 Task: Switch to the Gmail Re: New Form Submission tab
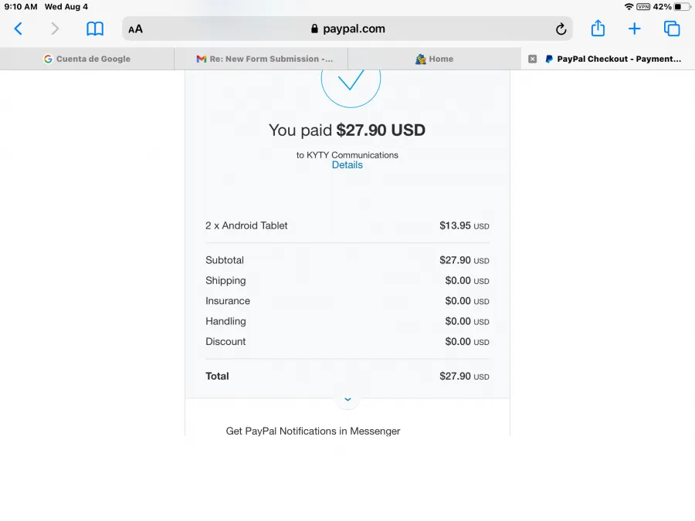pos(261,59)
